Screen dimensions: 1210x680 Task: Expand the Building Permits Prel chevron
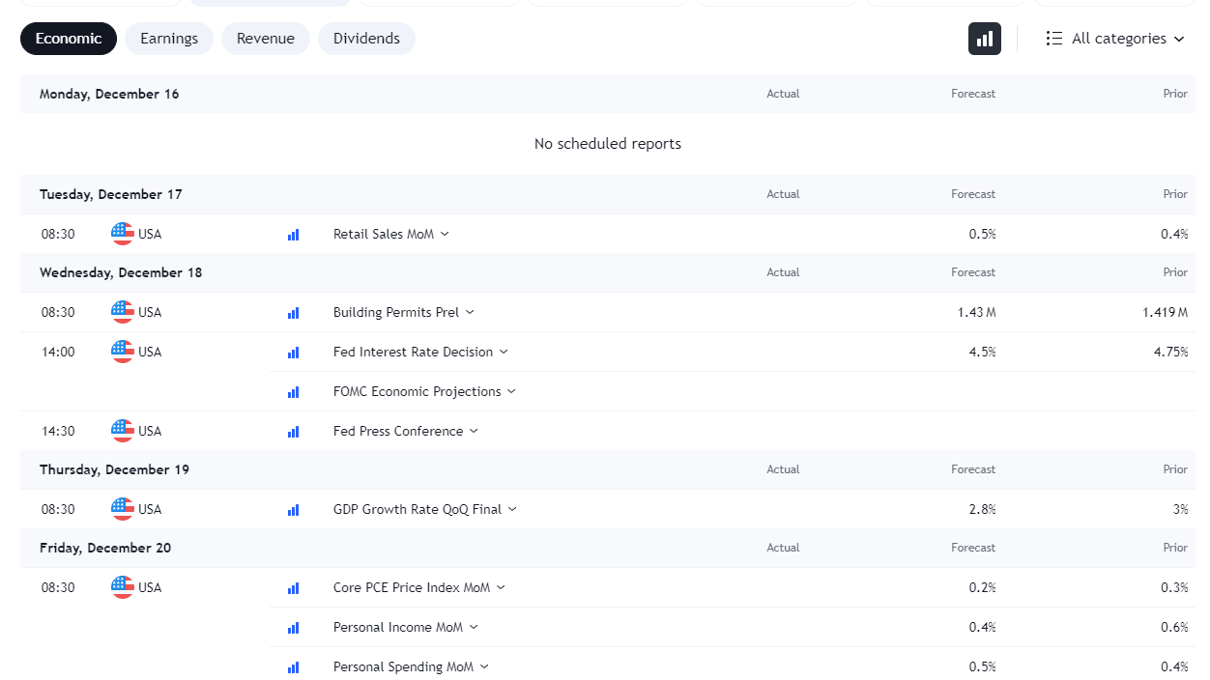point(470,312)
